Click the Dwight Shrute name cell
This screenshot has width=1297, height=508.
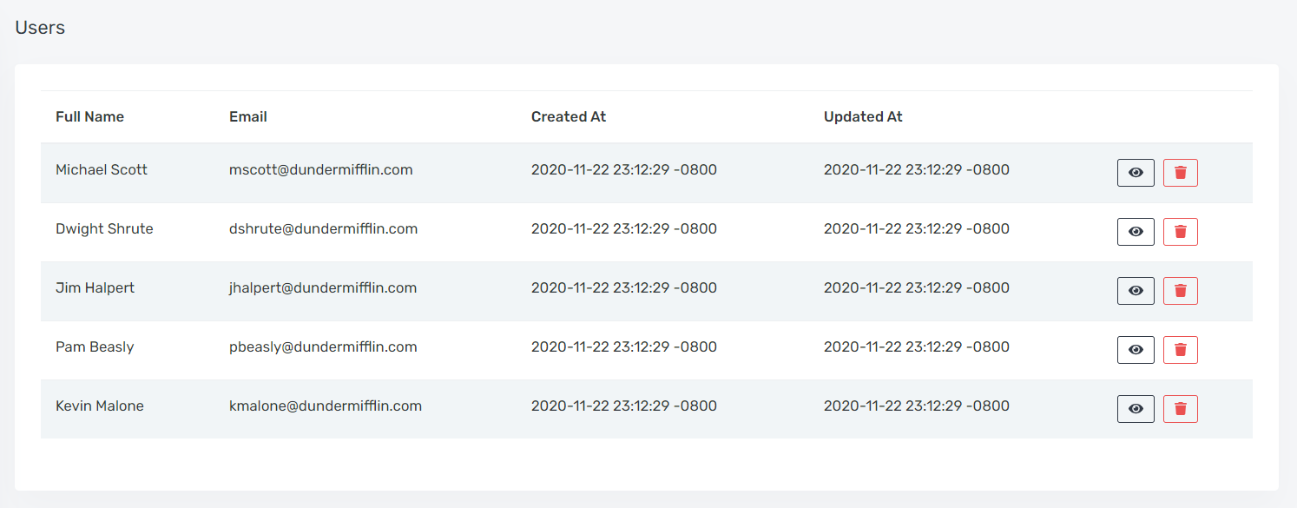[x=104, y=229]
